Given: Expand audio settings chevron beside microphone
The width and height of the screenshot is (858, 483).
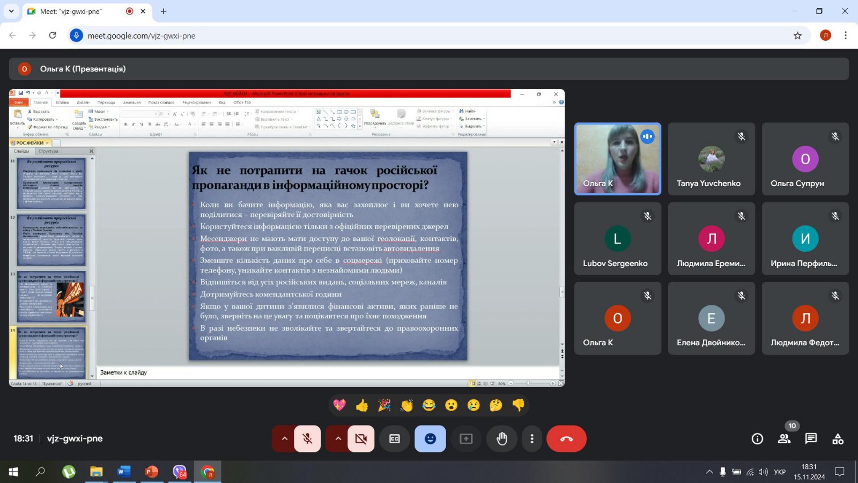Looking at the screenshot, I should pos(284,439).
